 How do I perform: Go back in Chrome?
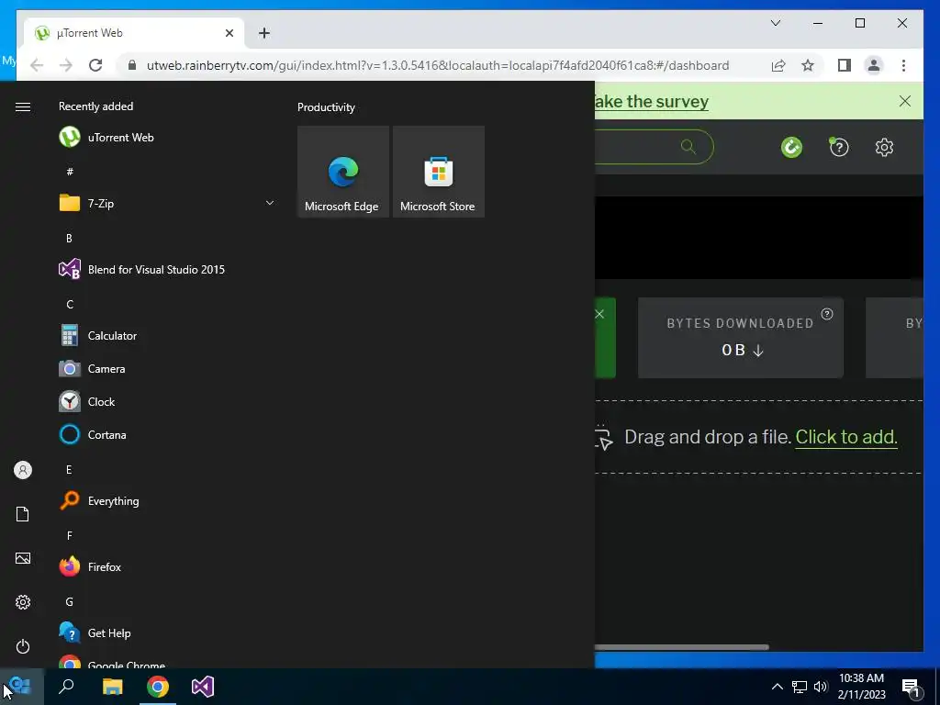pyautogui.click(x=37, y=65)
